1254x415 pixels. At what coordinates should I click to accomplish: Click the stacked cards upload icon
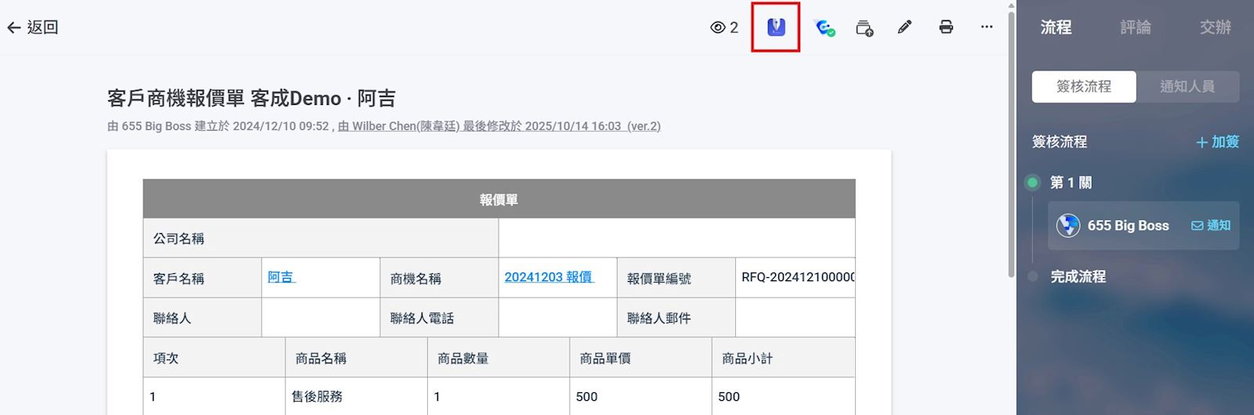[x=864, y=28]
